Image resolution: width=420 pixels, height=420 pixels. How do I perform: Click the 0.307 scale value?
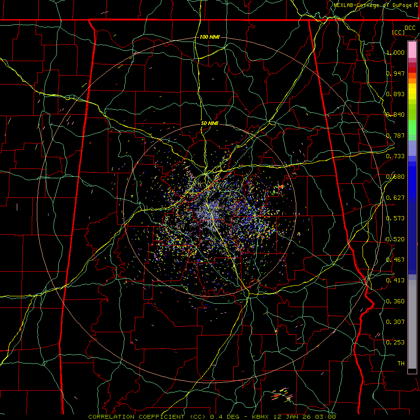click(x=395, y=322)
